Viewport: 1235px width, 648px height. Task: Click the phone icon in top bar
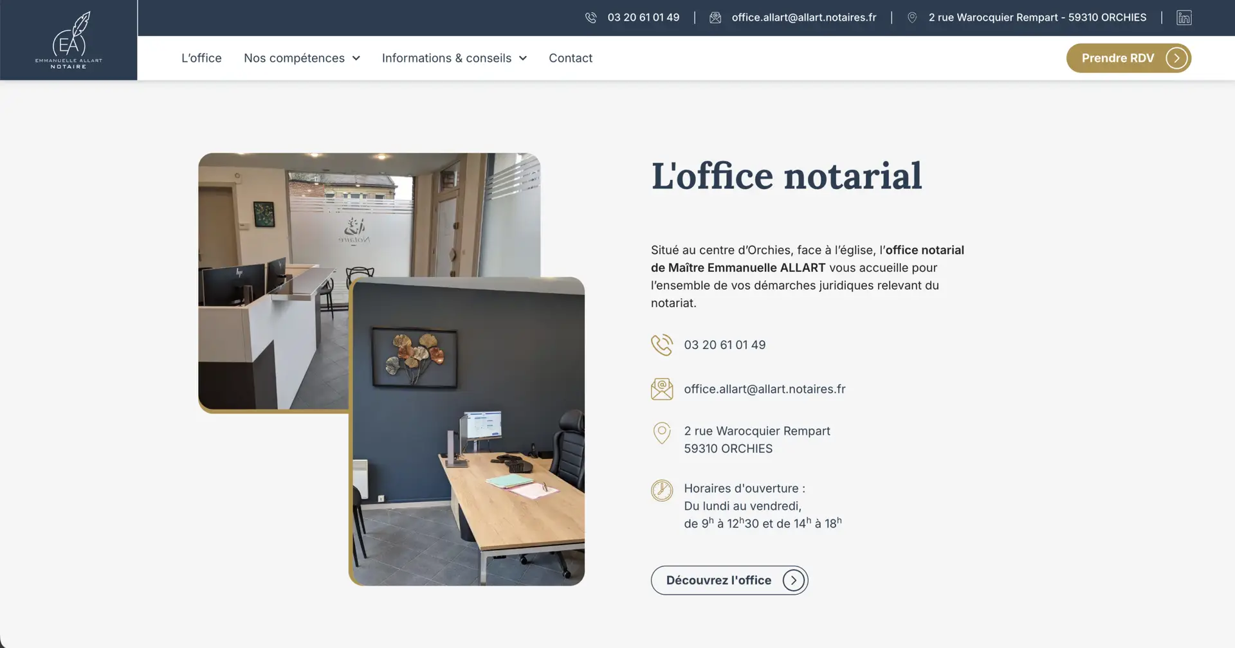(590, 18)
